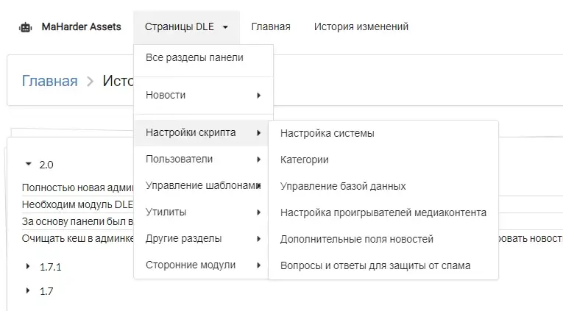
Task: Open the Главная navigation tab
Action: point(270,27)
